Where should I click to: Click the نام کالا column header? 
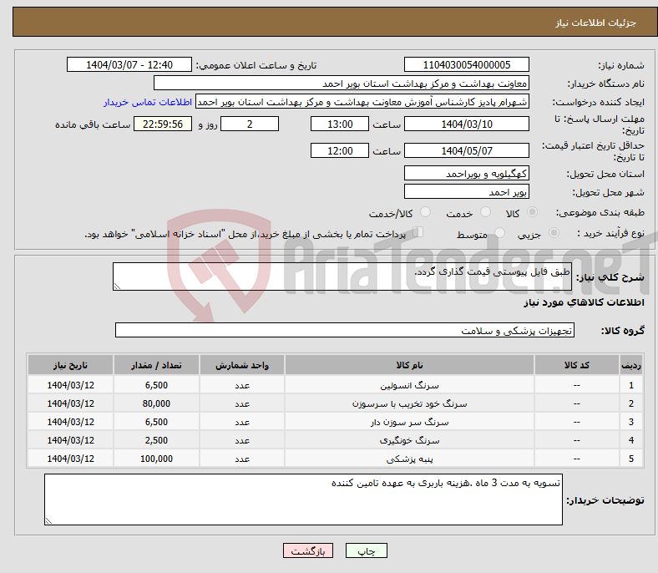click(x=409, y=365)
